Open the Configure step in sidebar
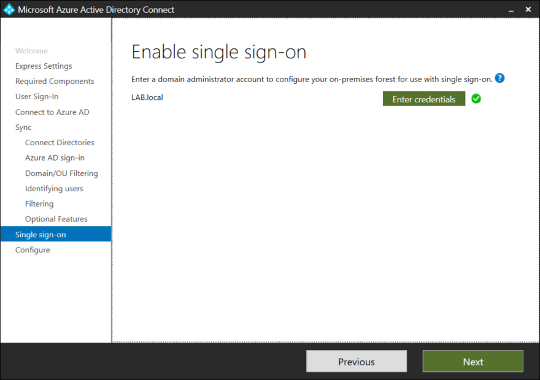The width and height of the screenshot is (540, 380). [33, 250]
